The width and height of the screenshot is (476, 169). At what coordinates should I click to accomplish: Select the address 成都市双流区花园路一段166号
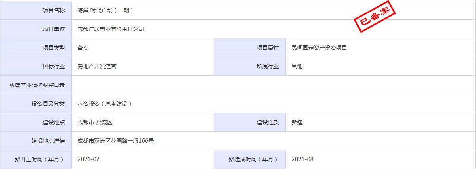[x=115, y=141]
